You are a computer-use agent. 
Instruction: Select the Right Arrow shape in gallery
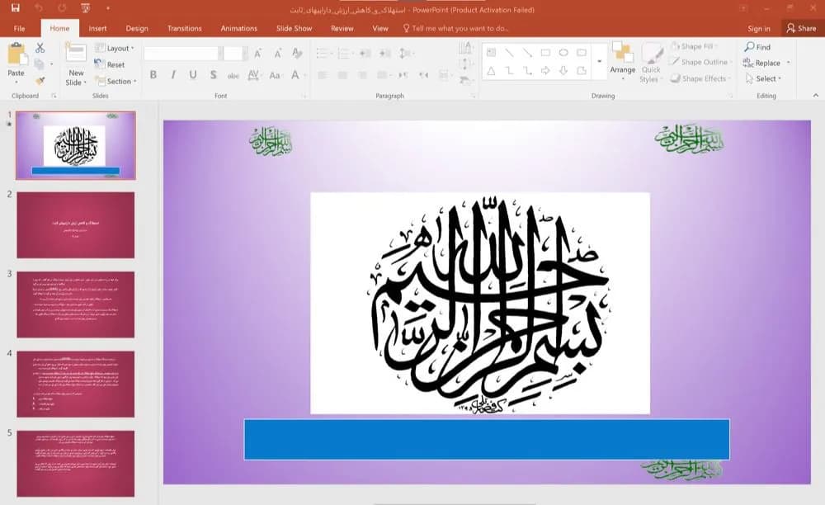[x=545, y=70]
